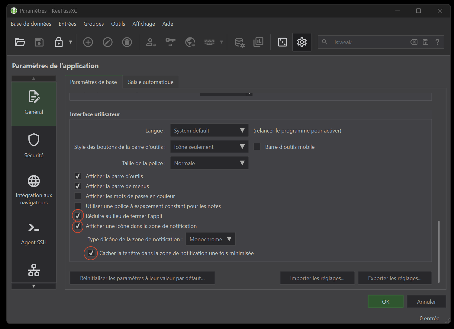The width and height of the screenshot is (454, 329).
Task: Open database folder icon in toolbar
Action: tap(20, 42)
